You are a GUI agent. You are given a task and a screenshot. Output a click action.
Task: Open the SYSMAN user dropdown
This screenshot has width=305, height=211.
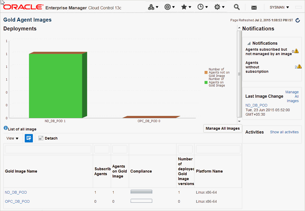tap(279, 7)
